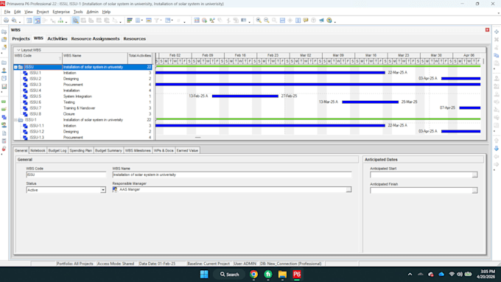The height and width of the screenshot is (282, 501).
Task: Click the WBS icon beside ISSU.4
Action: click(25, 91)
